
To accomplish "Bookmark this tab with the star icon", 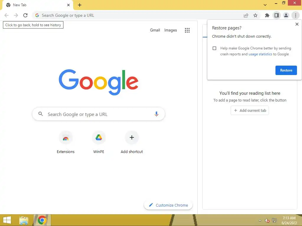I will pyautogui.click(x=255, y=15).
